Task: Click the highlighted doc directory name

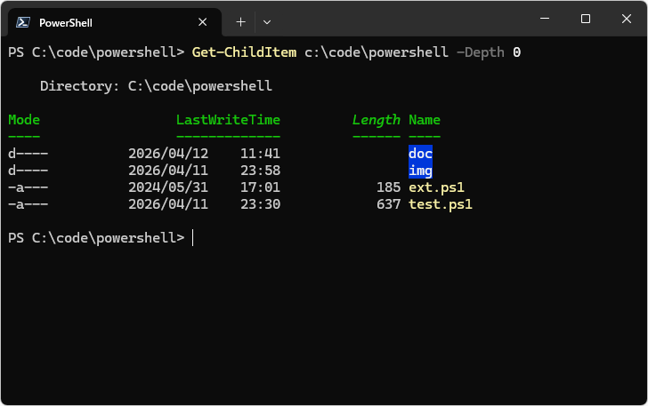Action: pos(420,154)
